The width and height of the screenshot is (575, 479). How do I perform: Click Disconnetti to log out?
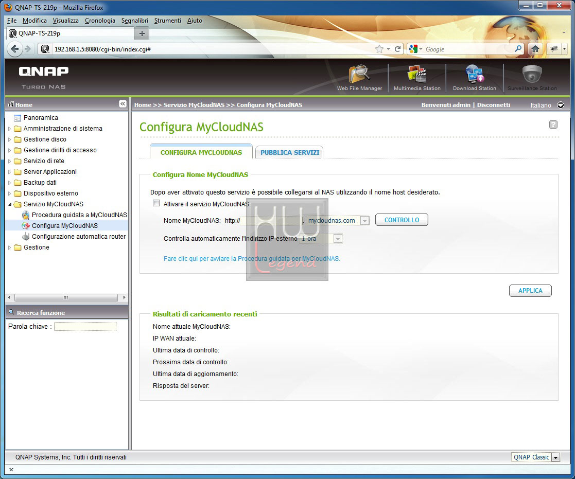(x=494, y=105)
